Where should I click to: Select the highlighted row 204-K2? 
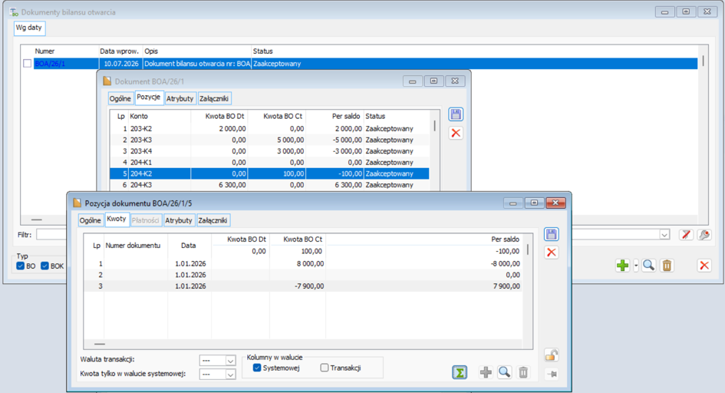click(x=269, y=173)
